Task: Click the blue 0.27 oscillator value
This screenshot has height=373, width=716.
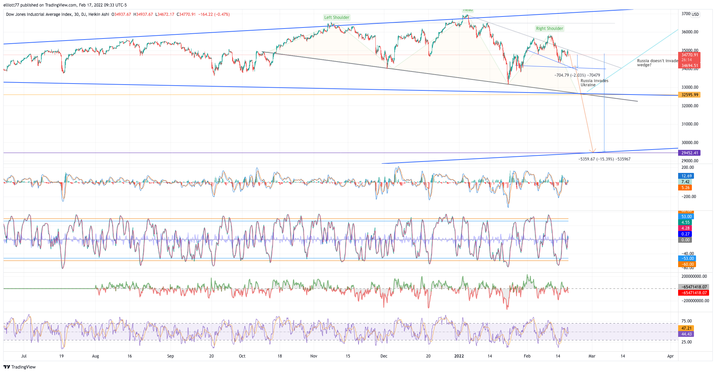Action: point(685,234)
